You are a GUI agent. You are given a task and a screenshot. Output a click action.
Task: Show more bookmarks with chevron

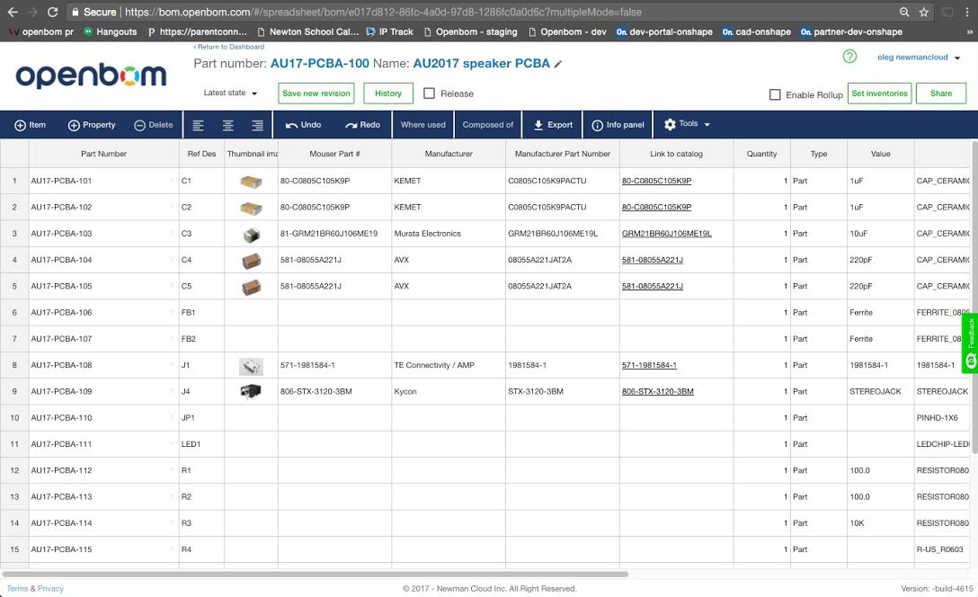pos(969,31)
